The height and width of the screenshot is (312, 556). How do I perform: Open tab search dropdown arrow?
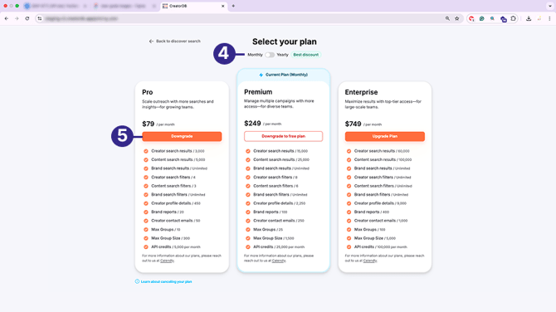tap(550, 6)
